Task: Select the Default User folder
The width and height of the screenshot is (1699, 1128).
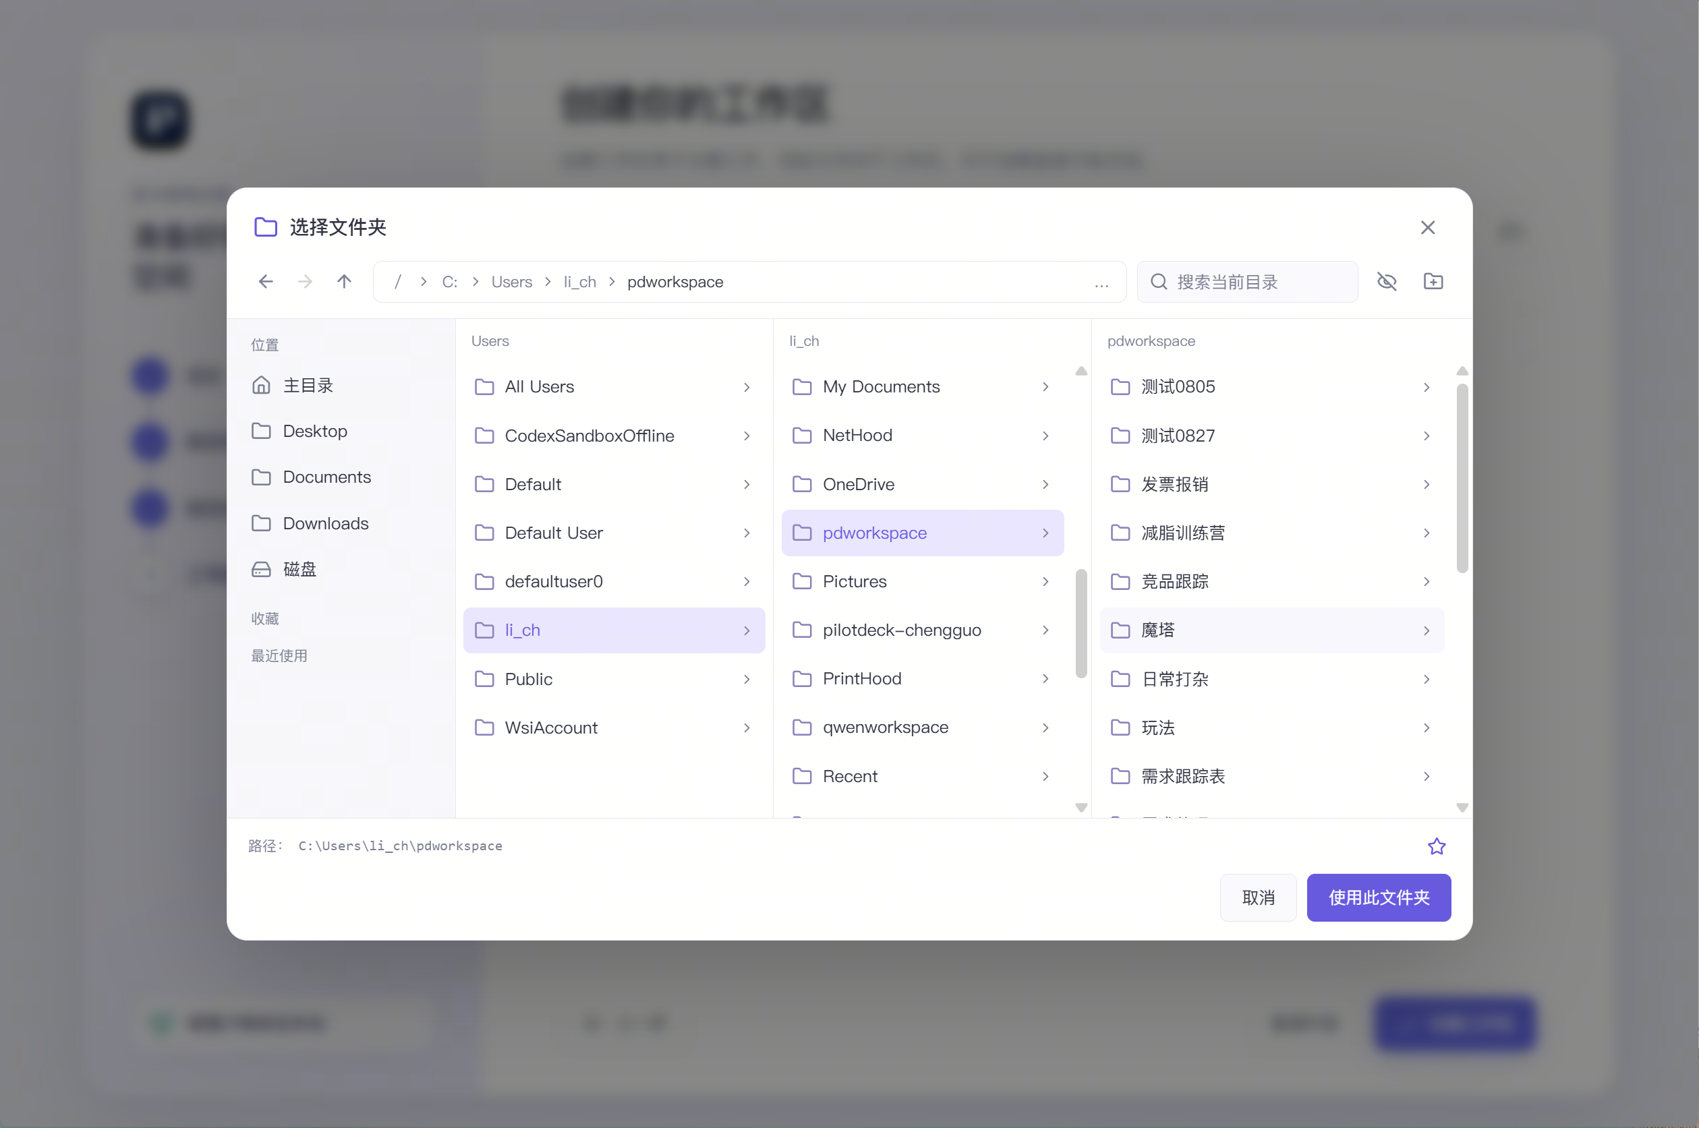Action: (614, 533)
